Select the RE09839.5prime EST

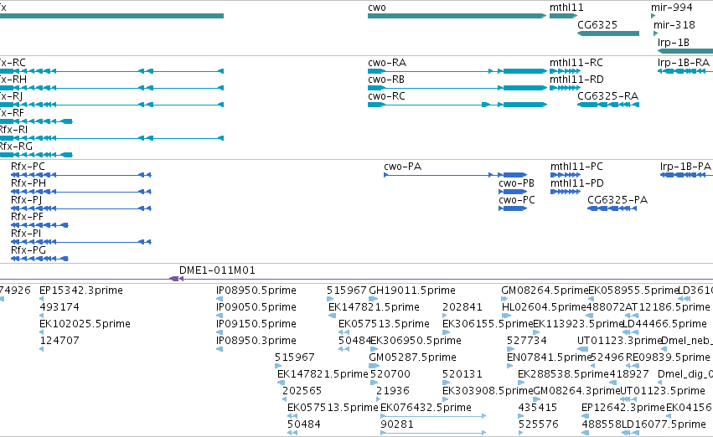point(668,357)
